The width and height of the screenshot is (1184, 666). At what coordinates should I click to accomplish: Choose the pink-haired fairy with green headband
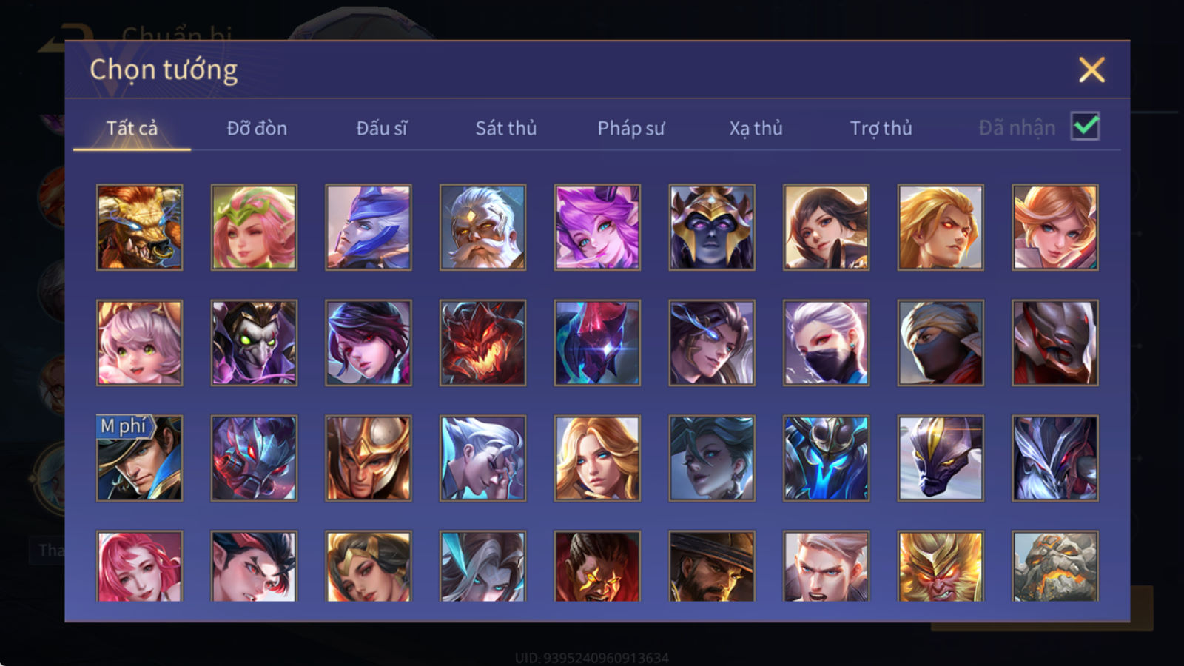[254, 227]
